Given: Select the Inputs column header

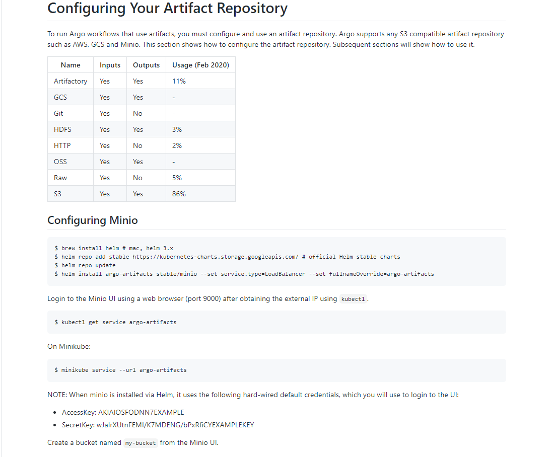Looking at the screenshot, I should pos(110,65).
